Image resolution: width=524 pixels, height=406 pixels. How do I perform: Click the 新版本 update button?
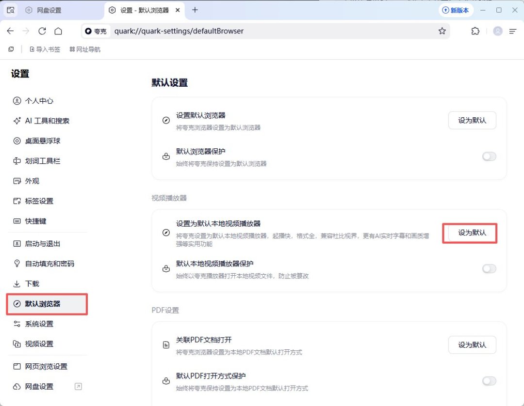(456, 10)
